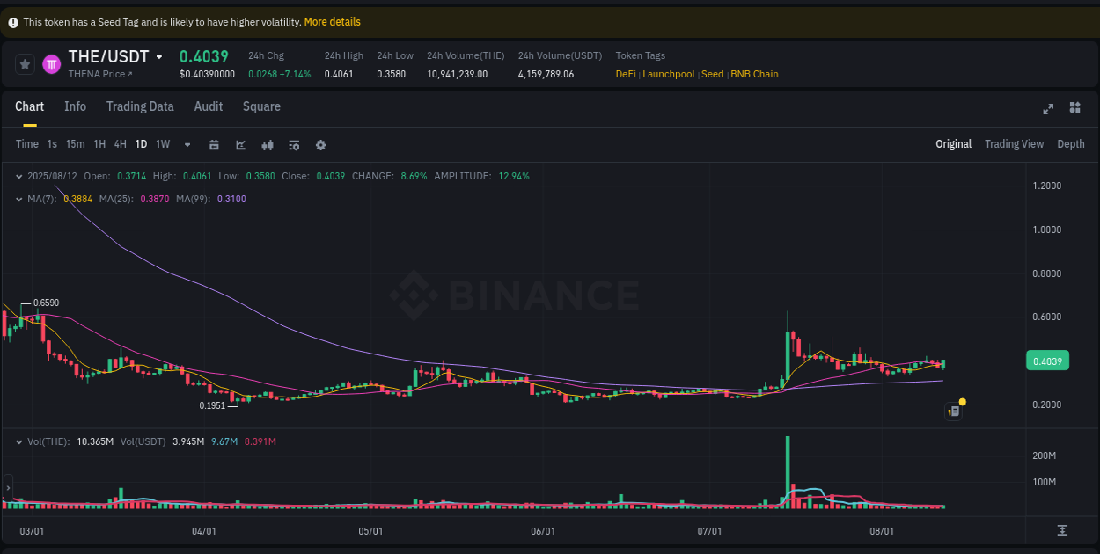The image size is (1100, 554).
Task: Open the widget layout icon near fullscreen
Action: (1074, 107)
